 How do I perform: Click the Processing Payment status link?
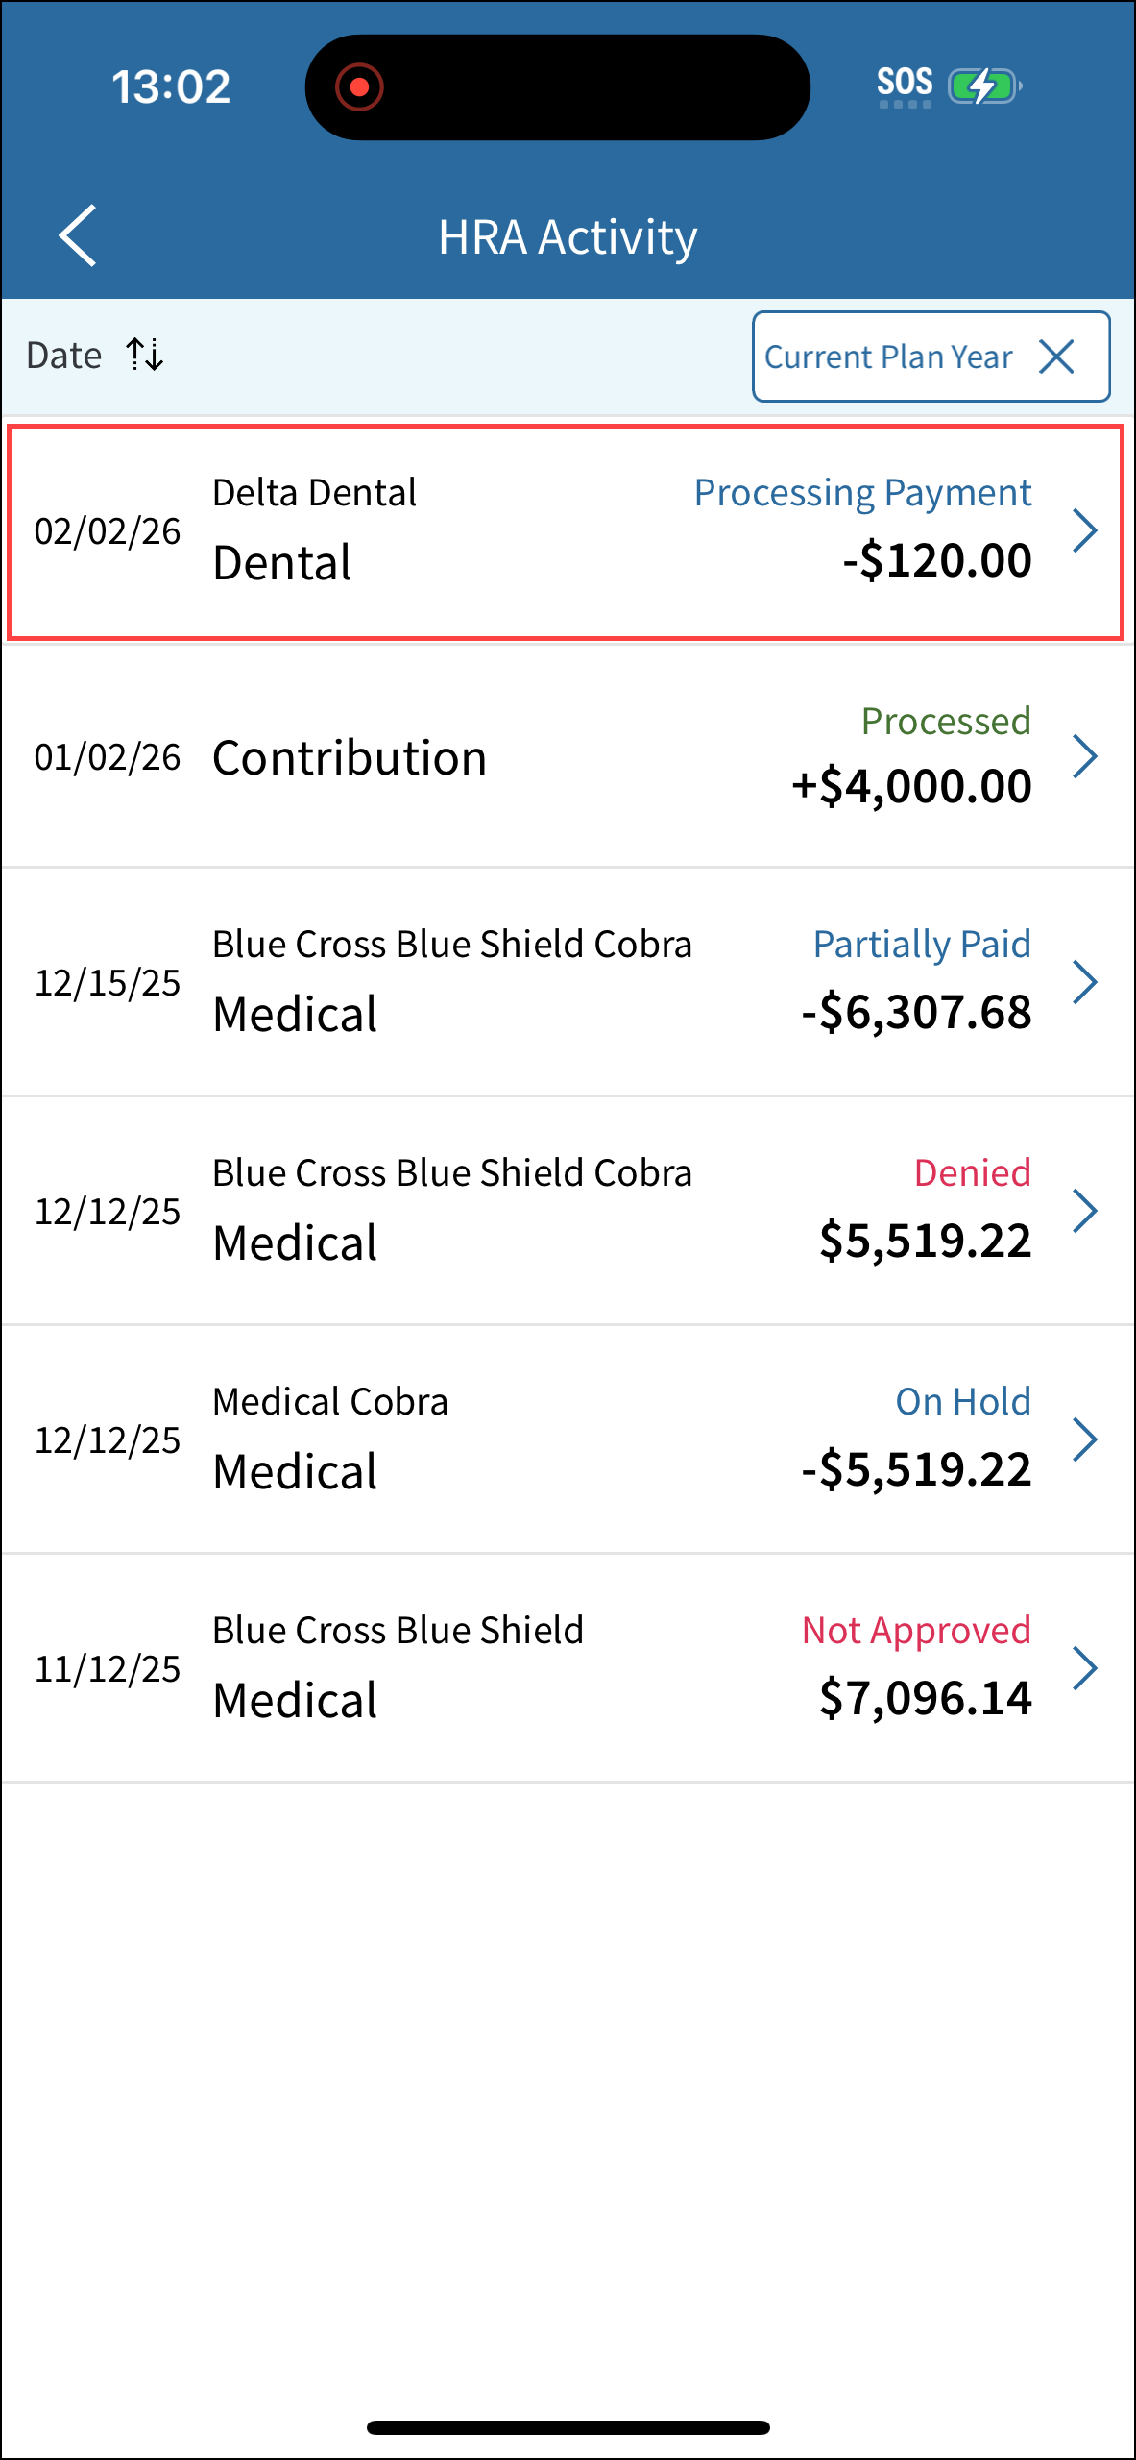point(862,493)
